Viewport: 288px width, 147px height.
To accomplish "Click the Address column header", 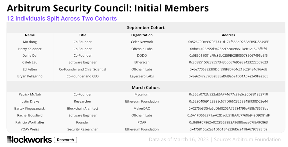I will click(x=228, y=35).
